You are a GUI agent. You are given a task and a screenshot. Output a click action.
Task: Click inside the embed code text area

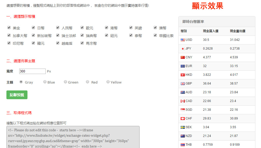73,137
